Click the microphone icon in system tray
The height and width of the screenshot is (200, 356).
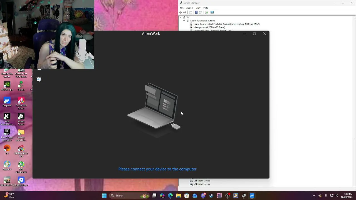[x=326, y=196]
